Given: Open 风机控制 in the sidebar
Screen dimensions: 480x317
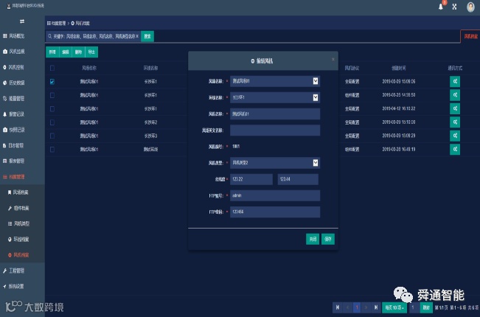Looking at the screenshot, I should [x=13, y=67].
